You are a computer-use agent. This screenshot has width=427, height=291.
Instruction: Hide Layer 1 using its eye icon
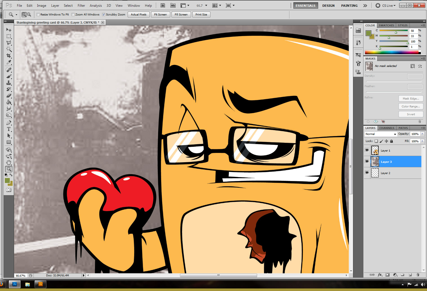point(367,150)
